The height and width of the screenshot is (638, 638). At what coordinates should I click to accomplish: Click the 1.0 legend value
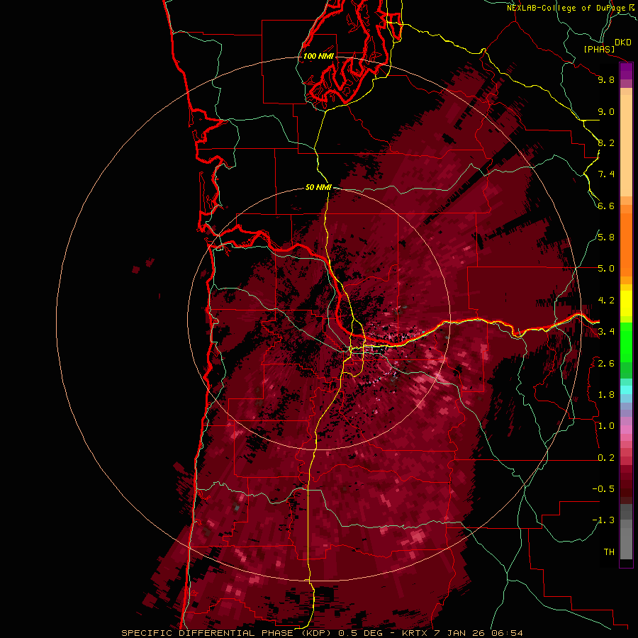[606, 425]
